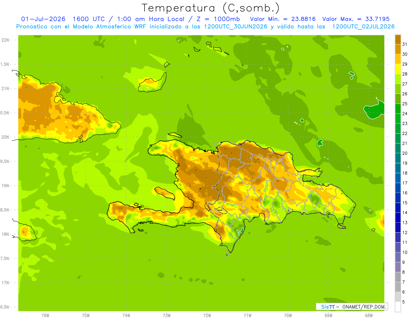Click the '71W' longitude label
Viewport: 414px width, 320px height.
pos(247,316)
